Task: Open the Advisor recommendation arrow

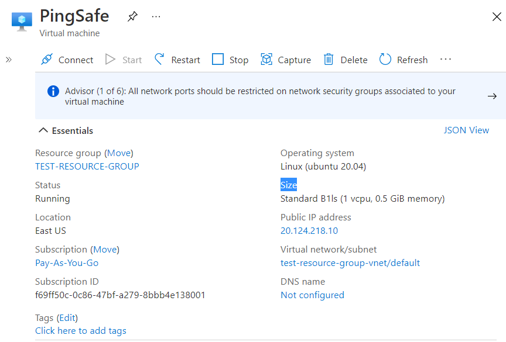Action: 492,96
